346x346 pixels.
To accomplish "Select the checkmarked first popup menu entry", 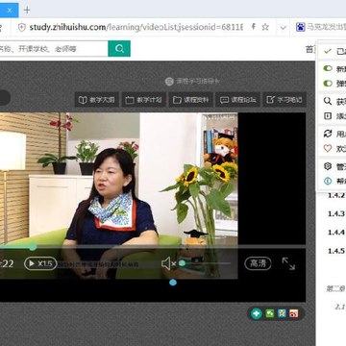I will click(332, 51).
